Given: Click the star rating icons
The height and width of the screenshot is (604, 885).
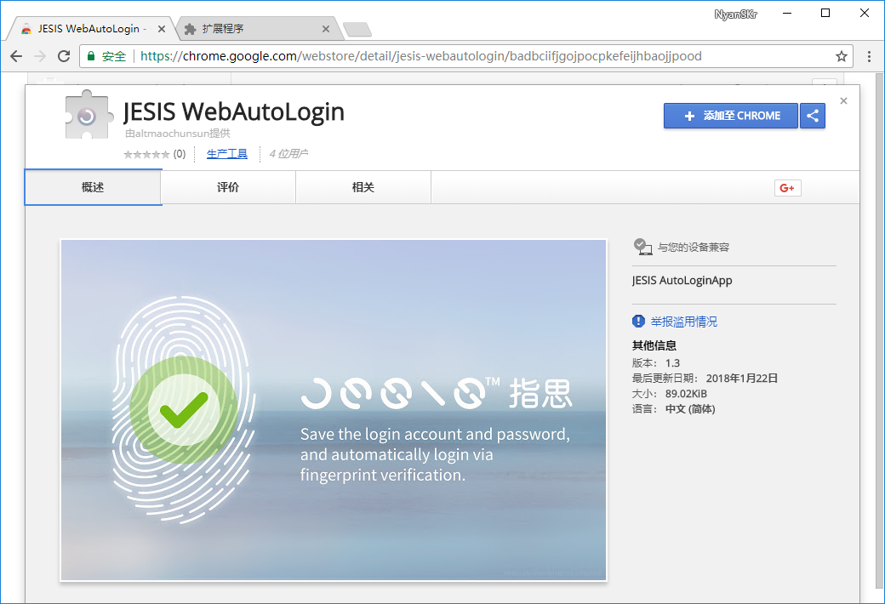Looking at the screenshot, I should 146,154.
